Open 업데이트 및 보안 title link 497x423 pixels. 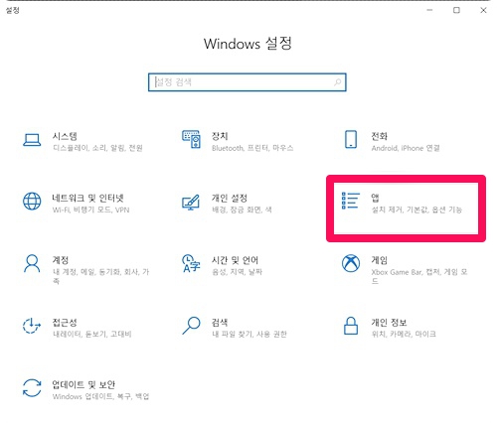point(83,384)
